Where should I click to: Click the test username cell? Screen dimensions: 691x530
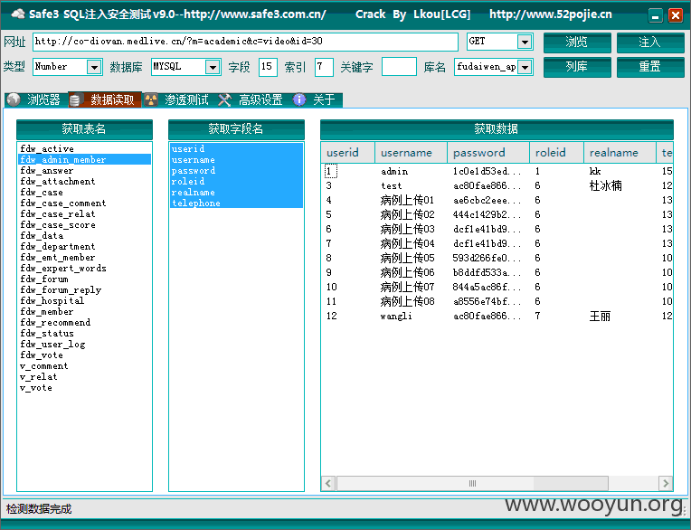point(392,185)
